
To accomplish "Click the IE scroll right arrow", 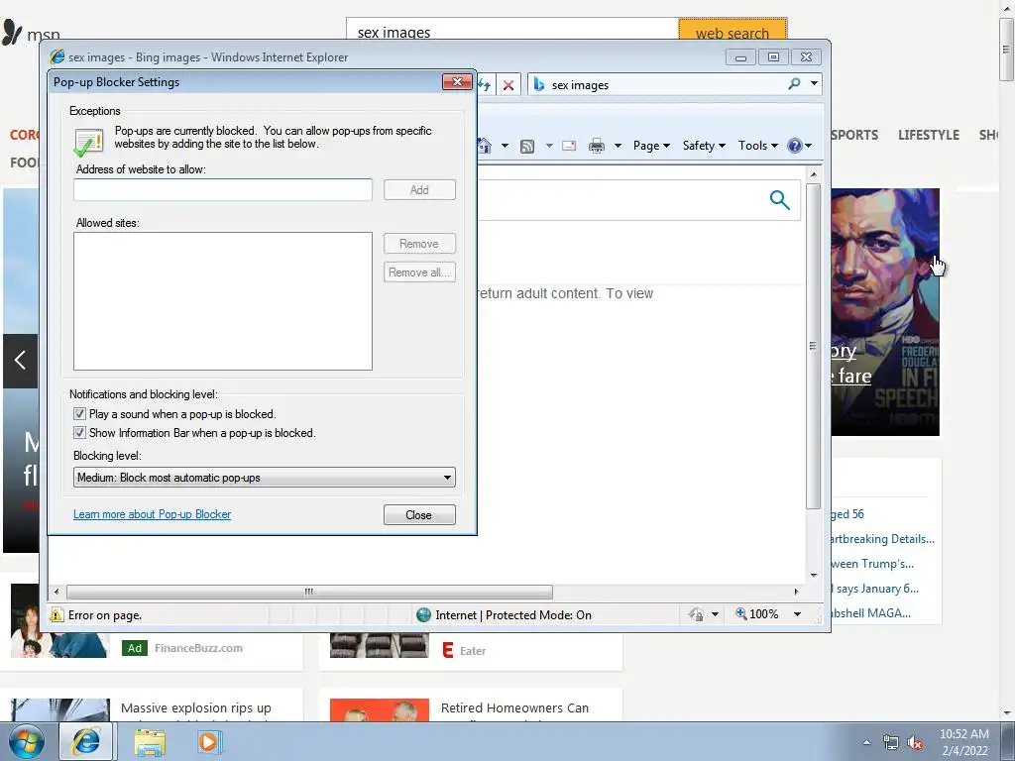I will tap(796, 592).
